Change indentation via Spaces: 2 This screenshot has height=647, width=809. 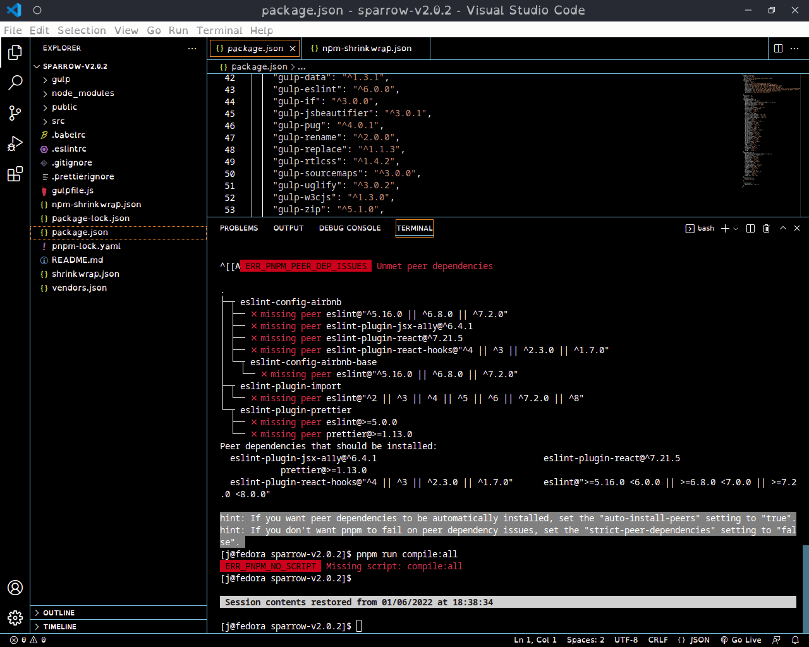pos(585,639)
